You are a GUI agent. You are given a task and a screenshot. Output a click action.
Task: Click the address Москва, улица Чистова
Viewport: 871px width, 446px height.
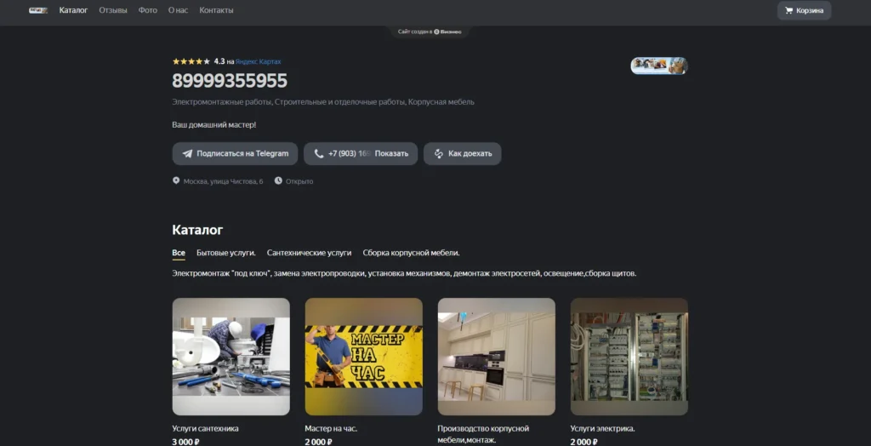coord(223,181)
